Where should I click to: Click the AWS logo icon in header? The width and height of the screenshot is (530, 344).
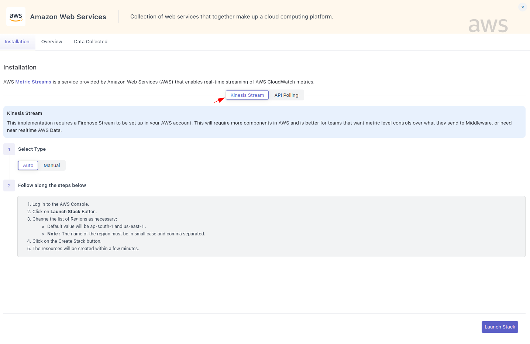pos(16,17)
